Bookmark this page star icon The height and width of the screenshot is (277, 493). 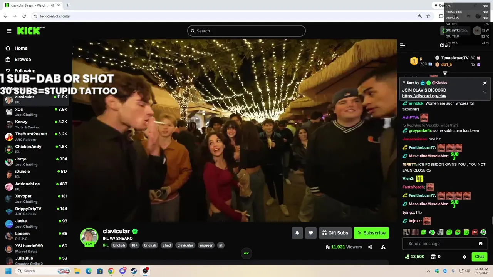428,16
